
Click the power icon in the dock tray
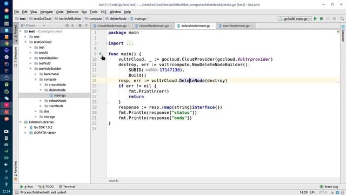pyautogui.click(x=6, y=178)
